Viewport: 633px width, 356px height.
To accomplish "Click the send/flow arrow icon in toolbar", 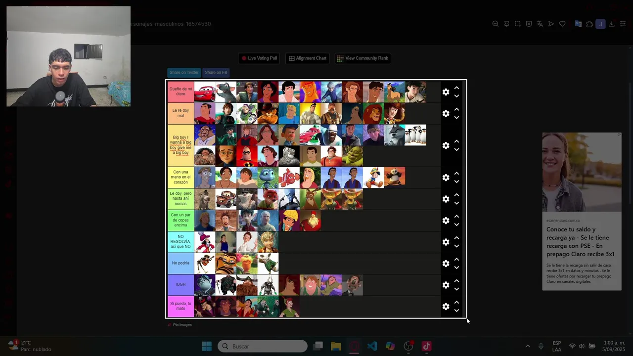I will tap(551, 24).
